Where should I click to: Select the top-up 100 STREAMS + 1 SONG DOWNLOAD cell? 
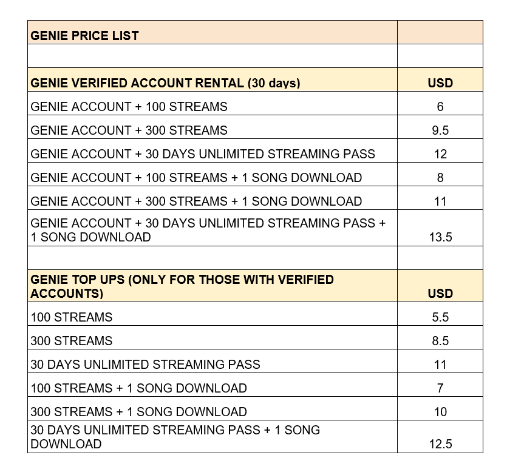click(138, 388)
